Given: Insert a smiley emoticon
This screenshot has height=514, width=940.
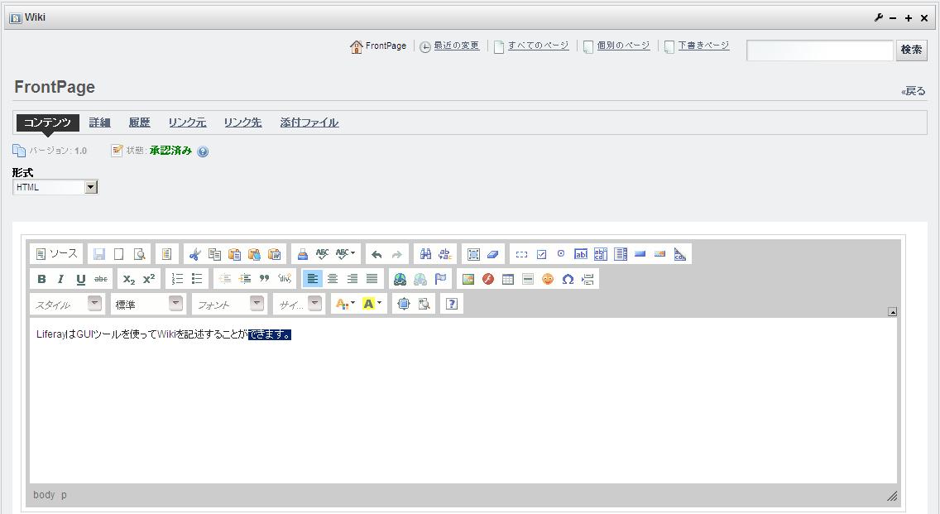Looking at the screenshot, I should [548, 279].
